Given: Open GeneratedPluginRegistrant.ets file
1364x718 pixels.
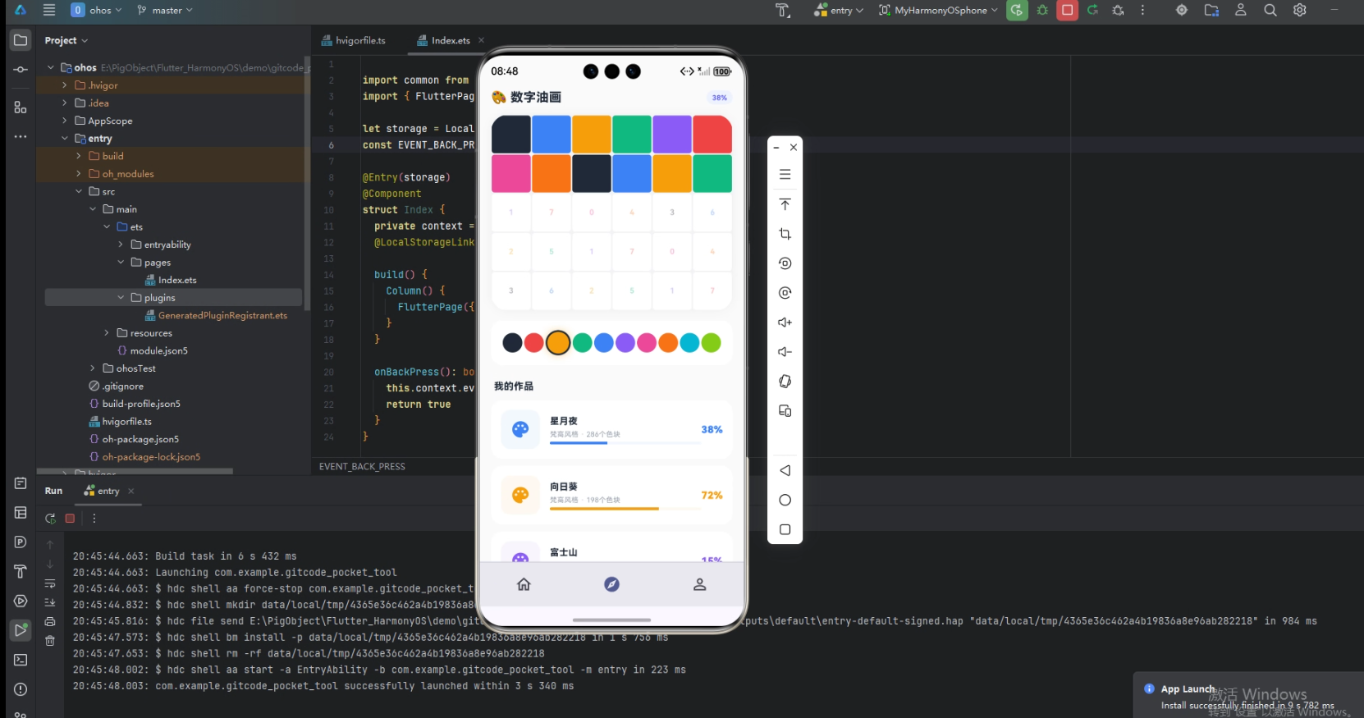Looking at the screenshot, I should point(216,315).
